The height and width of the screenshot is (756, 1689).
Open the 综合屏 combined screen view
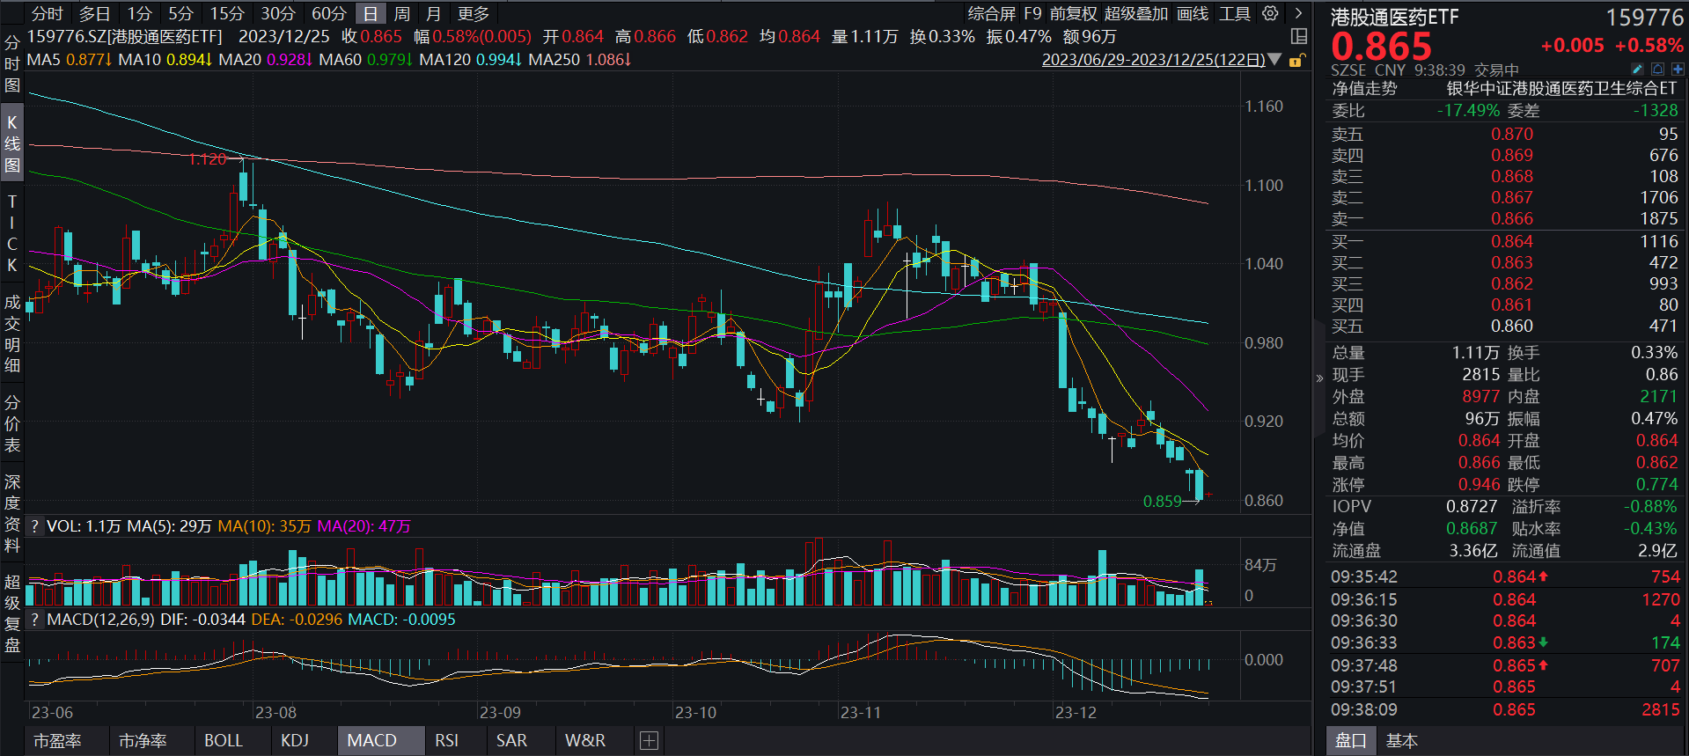[992, 13]
